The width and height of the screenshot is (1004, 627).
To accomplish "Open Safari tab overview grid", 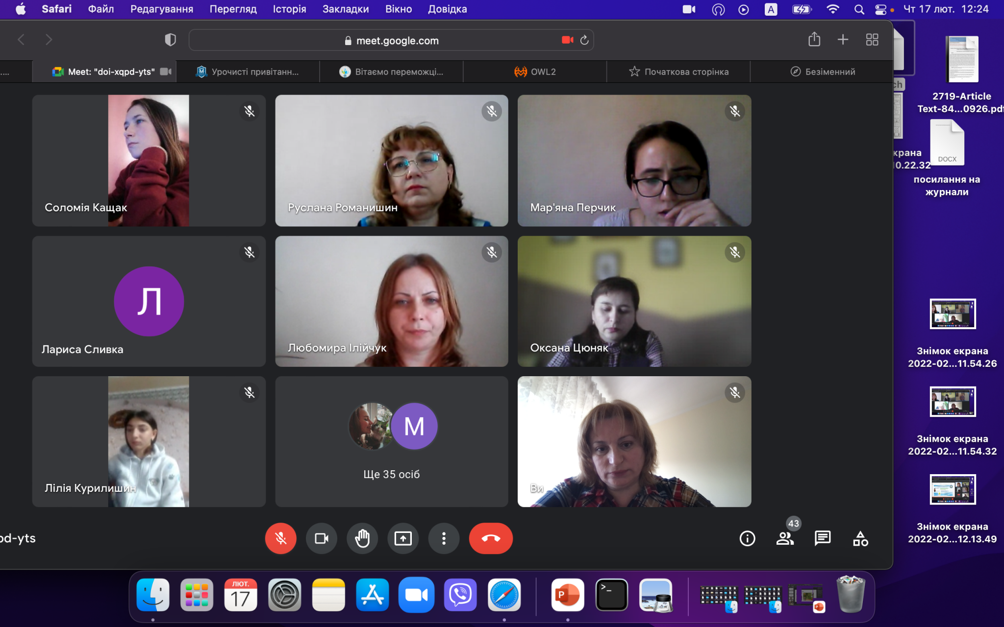I will tap(872, 40).
